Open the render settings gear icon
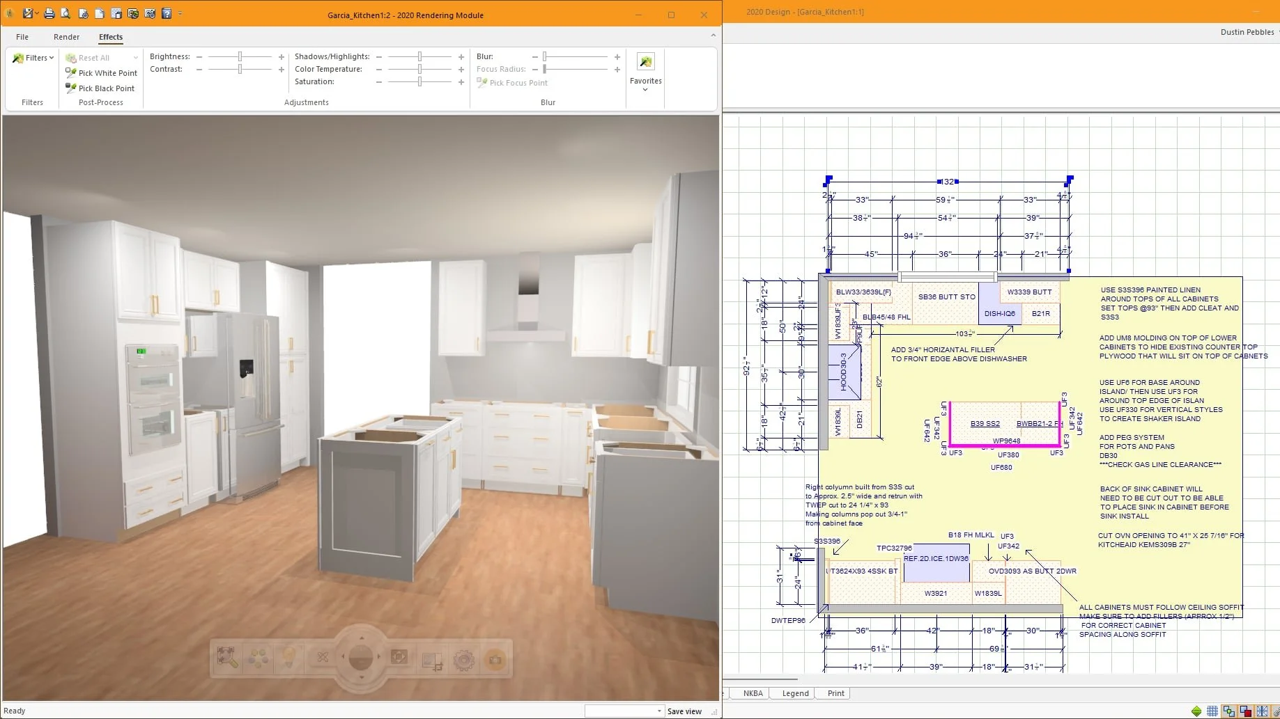Viewport: 1280px width, 719px height. [x=463, y=659]
